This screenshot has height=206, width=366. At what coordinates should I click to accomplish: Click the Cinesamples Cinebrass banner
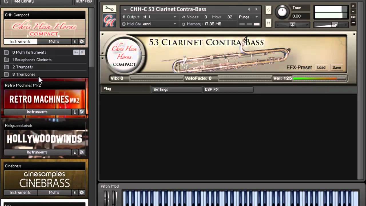(45, 179)
